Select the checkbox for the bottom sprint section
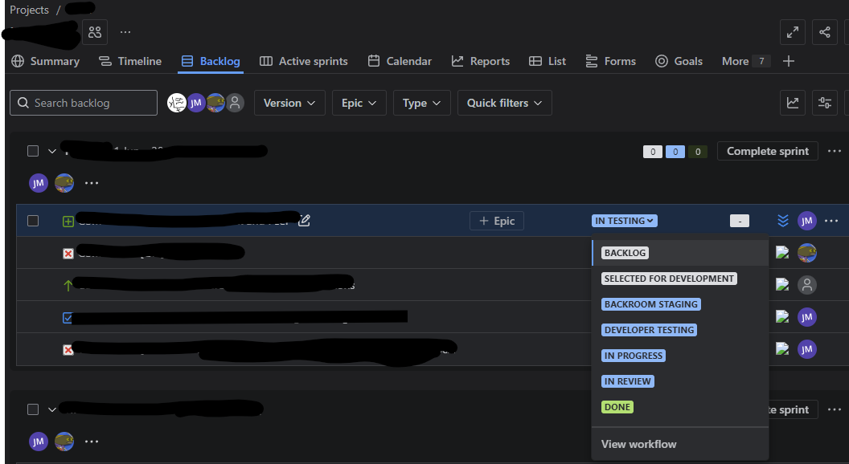Viewport: 849px width, 464px height. click(33, 409)
